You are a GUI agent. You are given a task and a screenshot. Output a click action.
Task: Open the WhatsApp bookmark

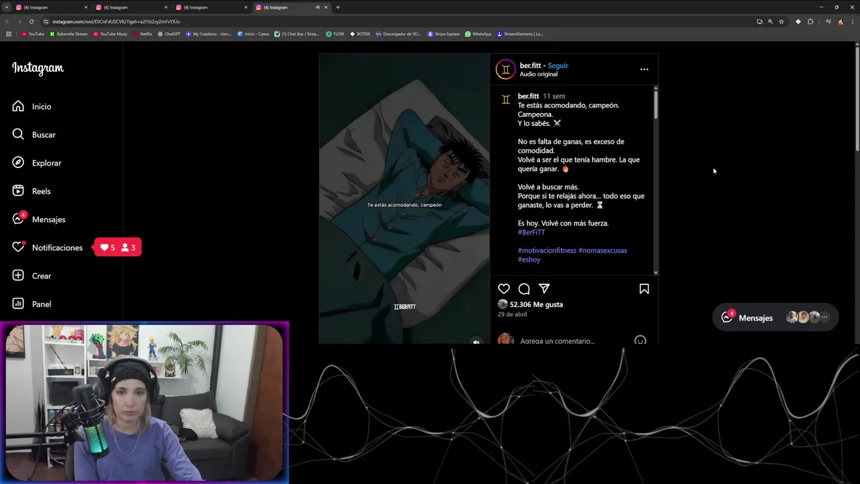coord(478,34)
